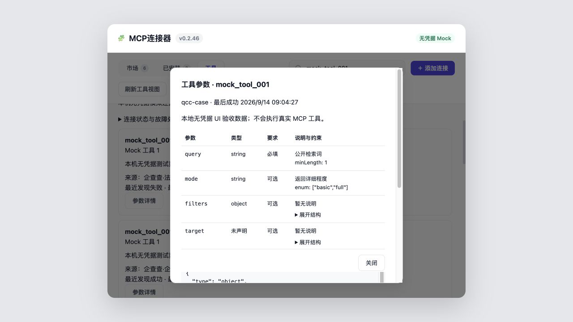Click the 必填 cell in query row

click(x=273, y=154)
